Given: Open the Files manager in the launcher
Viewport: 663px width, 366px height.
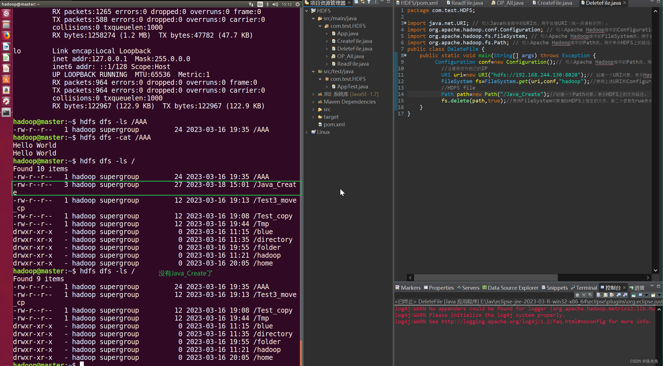Looking at the screenshot, I should (6, 24).
